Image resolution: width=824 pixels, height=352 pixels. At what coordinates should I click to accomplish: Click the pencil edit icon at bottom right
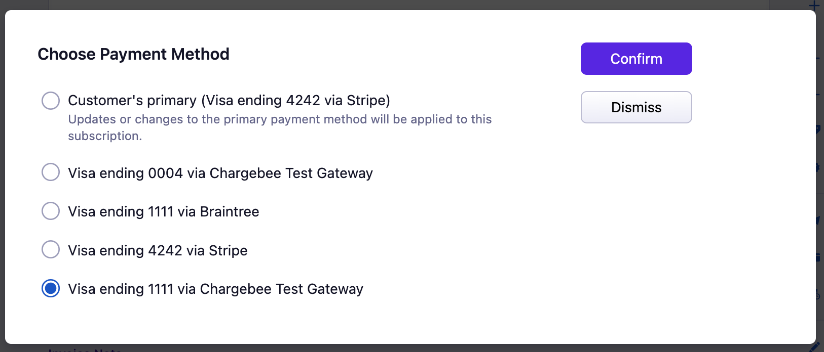tap(814, 347)
